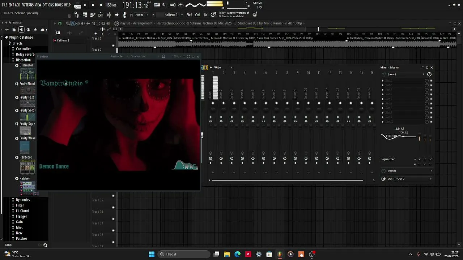Open the Pattern 1 selector dropdown

[x=171, y=15]
